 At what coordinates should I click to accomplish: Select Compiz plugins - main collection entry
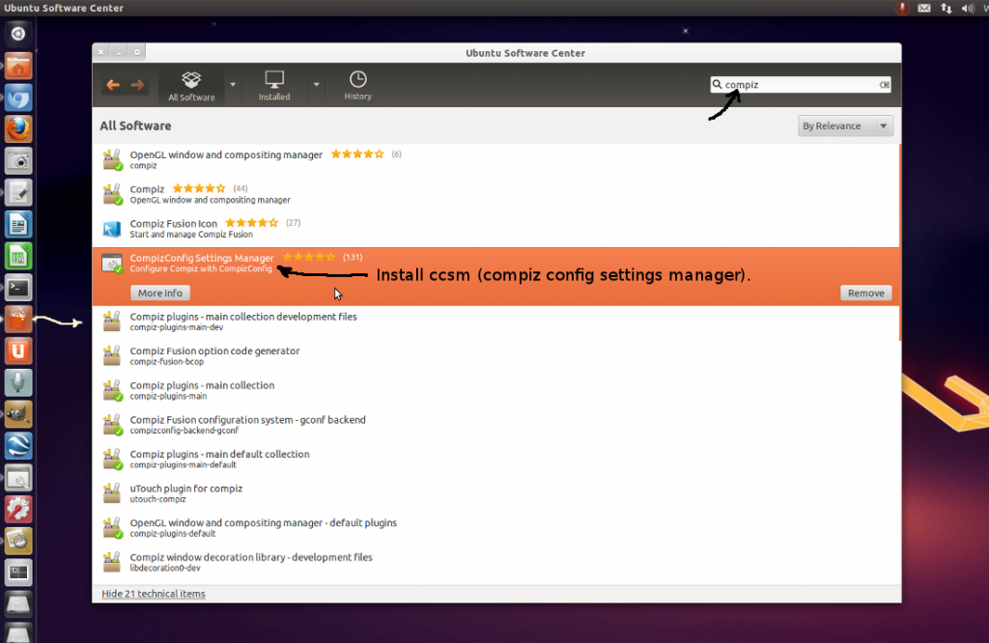pos(495,390)
